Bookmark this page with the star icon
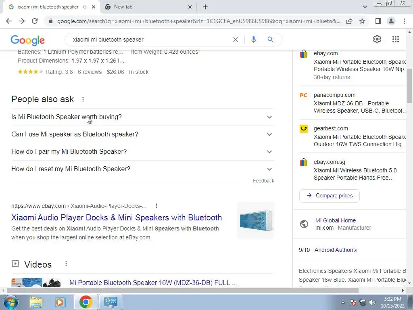This screenshot has width=413, height=310. point(362,21)
